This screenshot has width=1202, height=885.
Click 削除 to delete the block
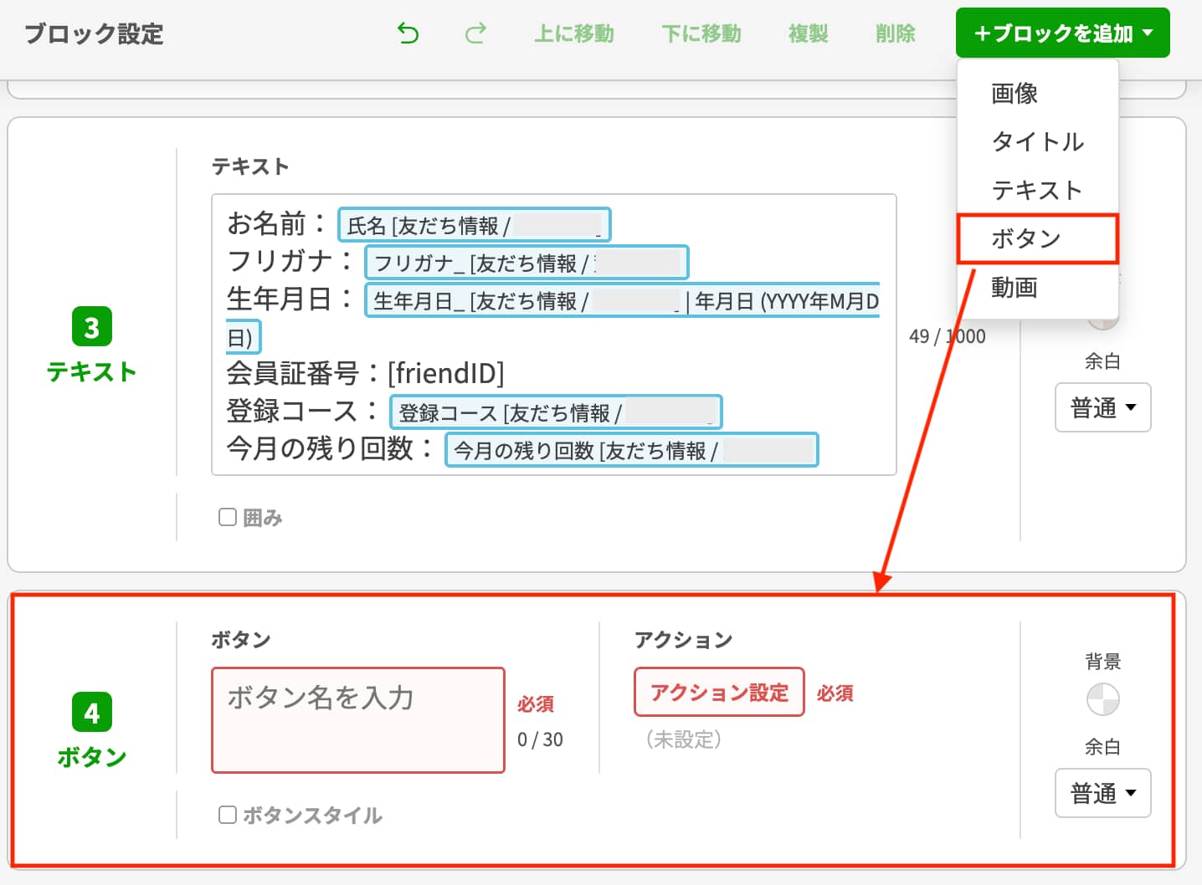[894, 33]
